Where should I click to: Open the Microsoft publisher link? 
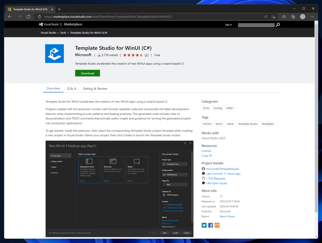pos(83,55)
